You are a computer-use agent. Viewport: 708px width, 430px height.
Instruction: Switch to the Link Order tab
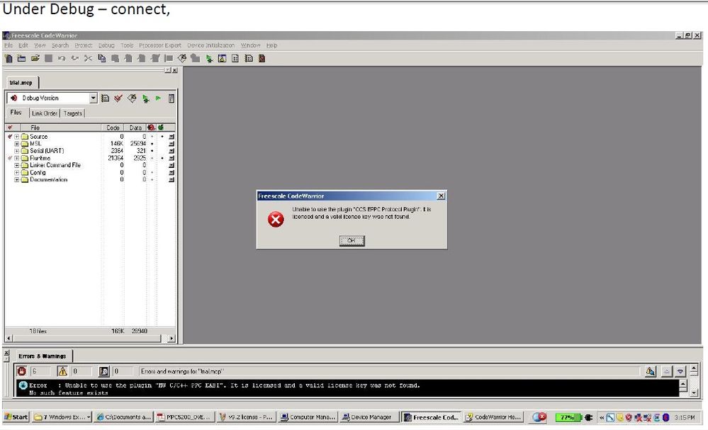[44, 113]
